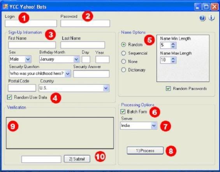
Task: Toggle the Random User Data checkbox
Action: 9,97
